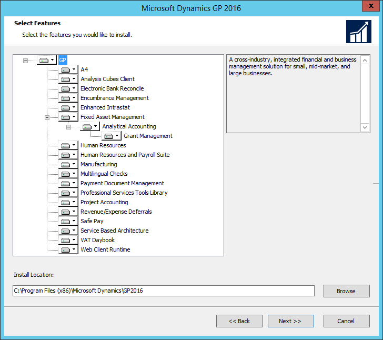Click drive icon beside Web Client Runtime
The image size is (383, 340).
[68, 250]
